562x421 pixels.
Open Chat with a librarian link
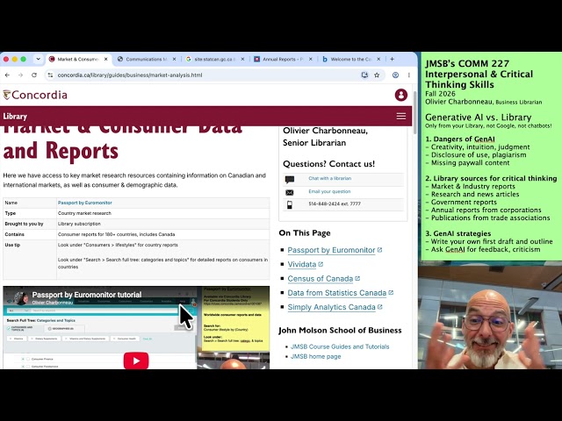click(x=330, y=178)
